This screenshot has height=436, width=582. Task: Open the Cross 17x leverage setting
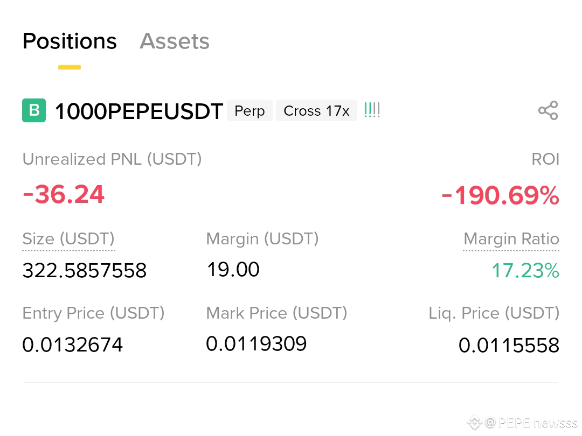tap(317, 110)
